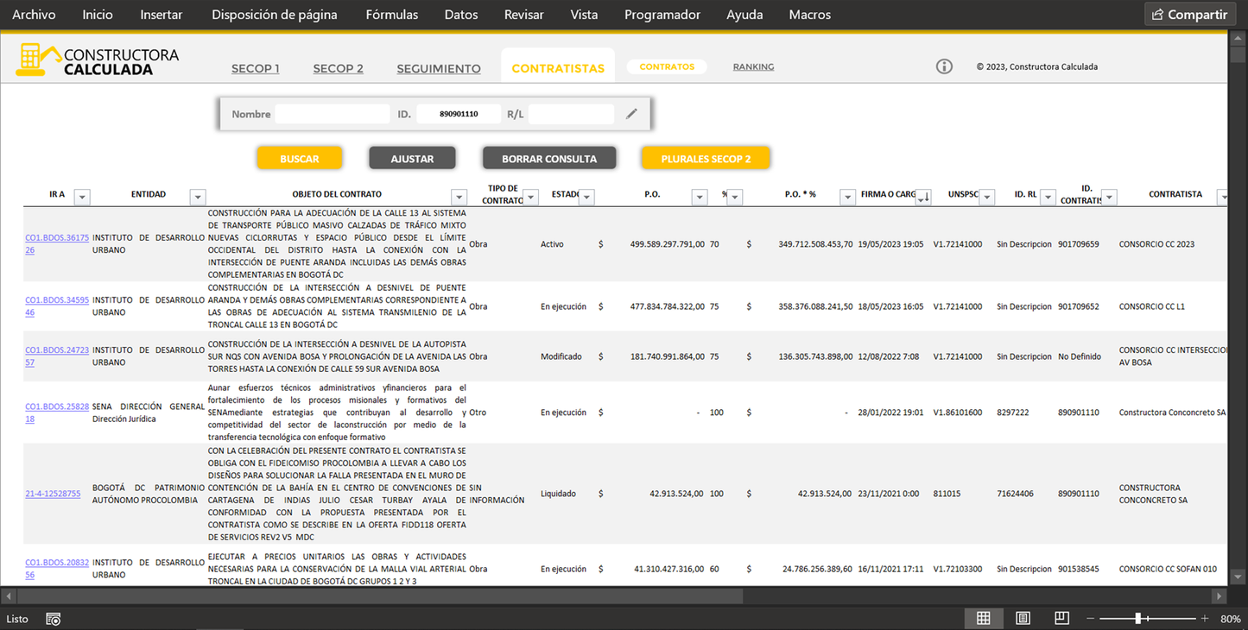
Task: Switch to Page Layout view icon
Action: pyautogui.click(x=1023, y=618)
